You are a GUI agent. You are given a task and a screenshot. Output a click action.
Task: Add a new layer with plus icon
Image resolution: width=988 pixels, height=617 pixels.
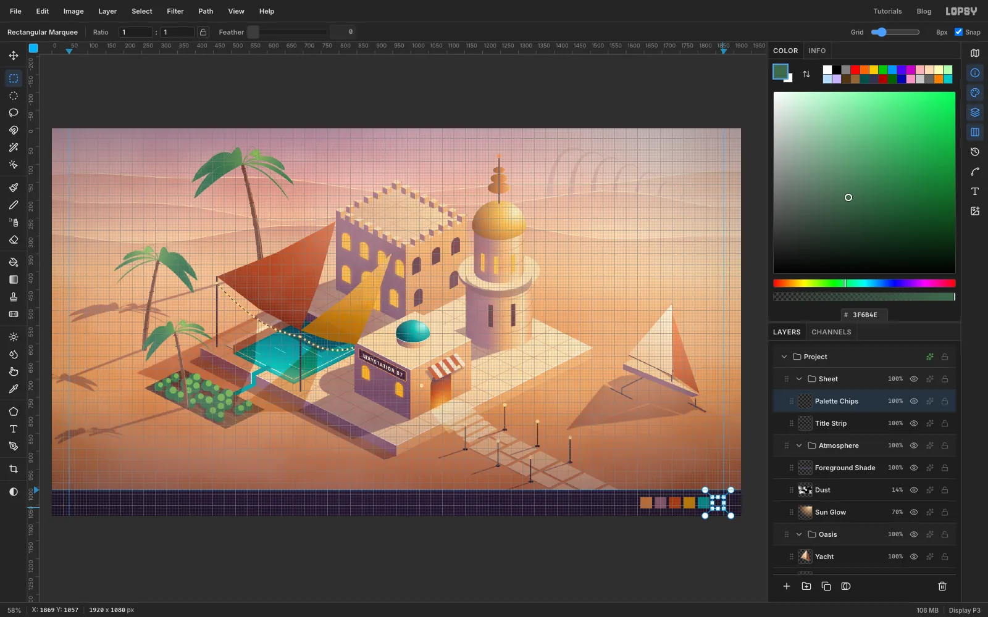787,586
